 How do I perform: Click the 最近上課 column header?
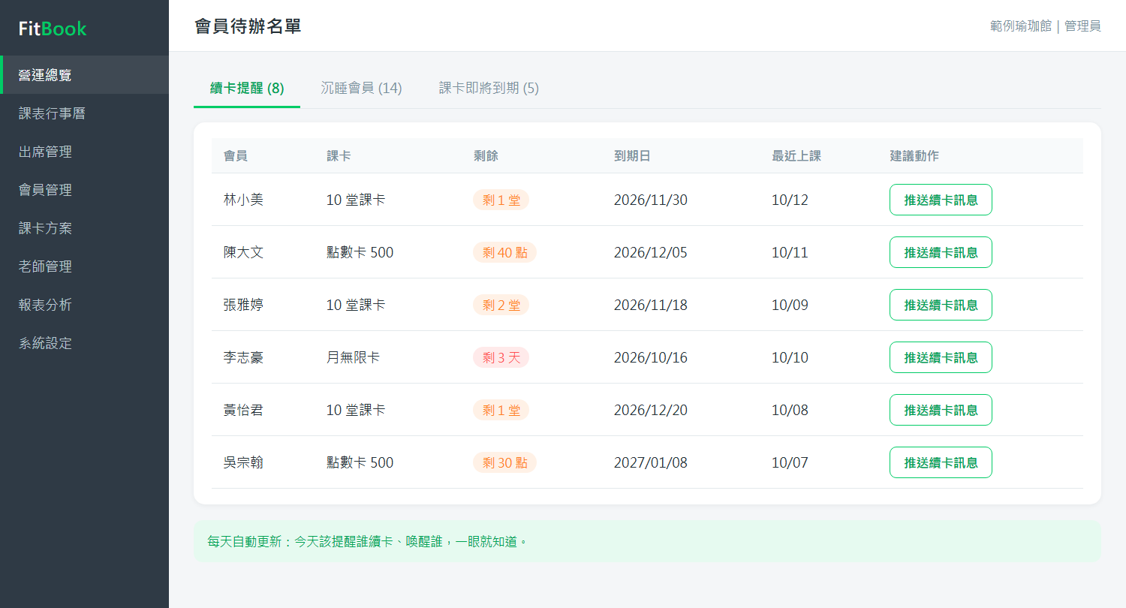click(x=796, y=156)
